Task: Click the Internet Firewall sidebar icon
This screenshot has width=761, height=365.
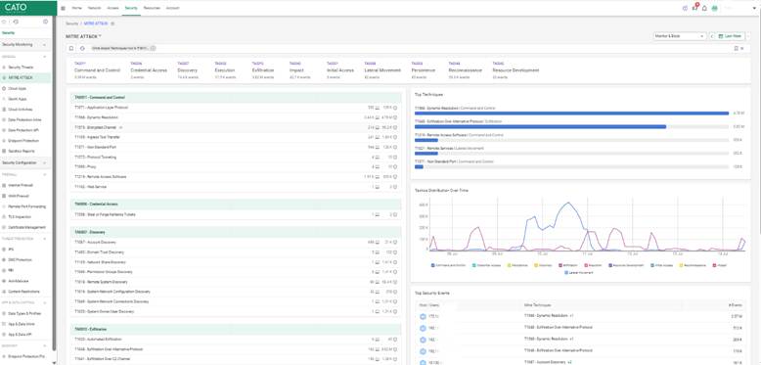Action: click(4, 185)
